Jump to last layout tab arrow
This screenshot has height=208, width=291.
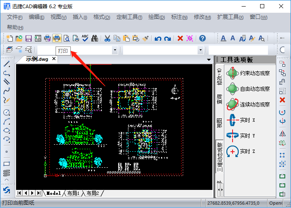[39, 193]
